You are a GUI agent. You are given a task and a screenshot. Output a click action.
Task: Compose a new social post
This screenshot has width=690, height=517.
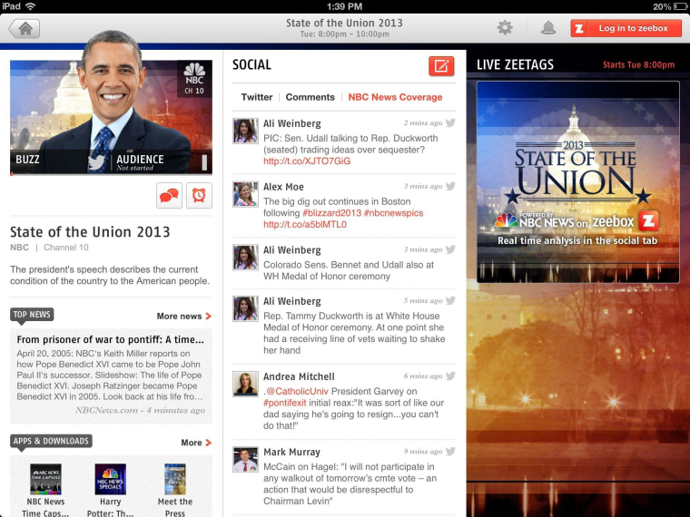[x=441, y=66]
